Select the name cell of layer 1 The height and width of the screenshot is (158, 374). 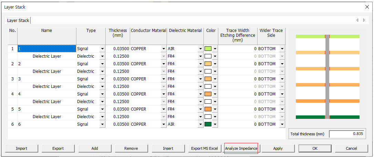(x=46, y=49)
